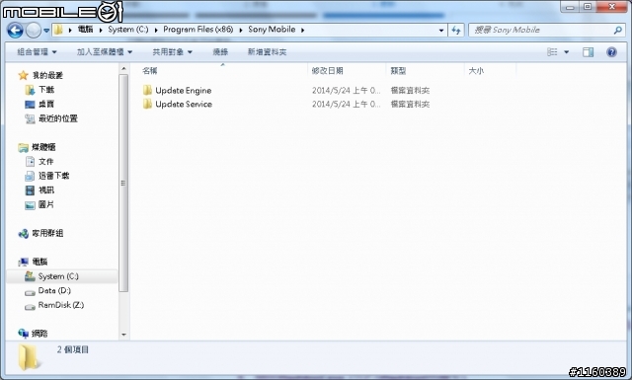This screenshot has height=380, width=632.
Task: Click the 媒體櫃 libraries icon
Action: (23, 147)
